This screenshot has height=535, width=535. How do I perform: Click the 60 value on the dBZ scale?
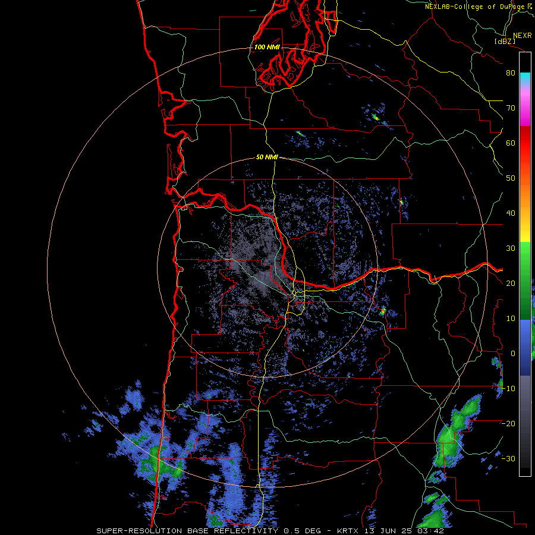tap(511, 143)
